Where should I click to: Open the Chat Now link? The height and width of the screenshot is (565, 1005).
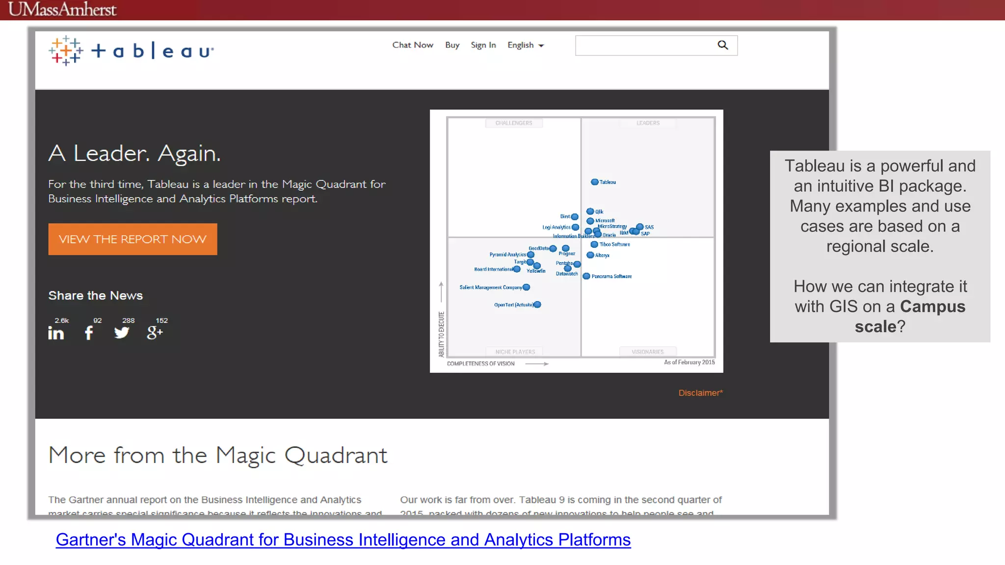pos(413,45)
